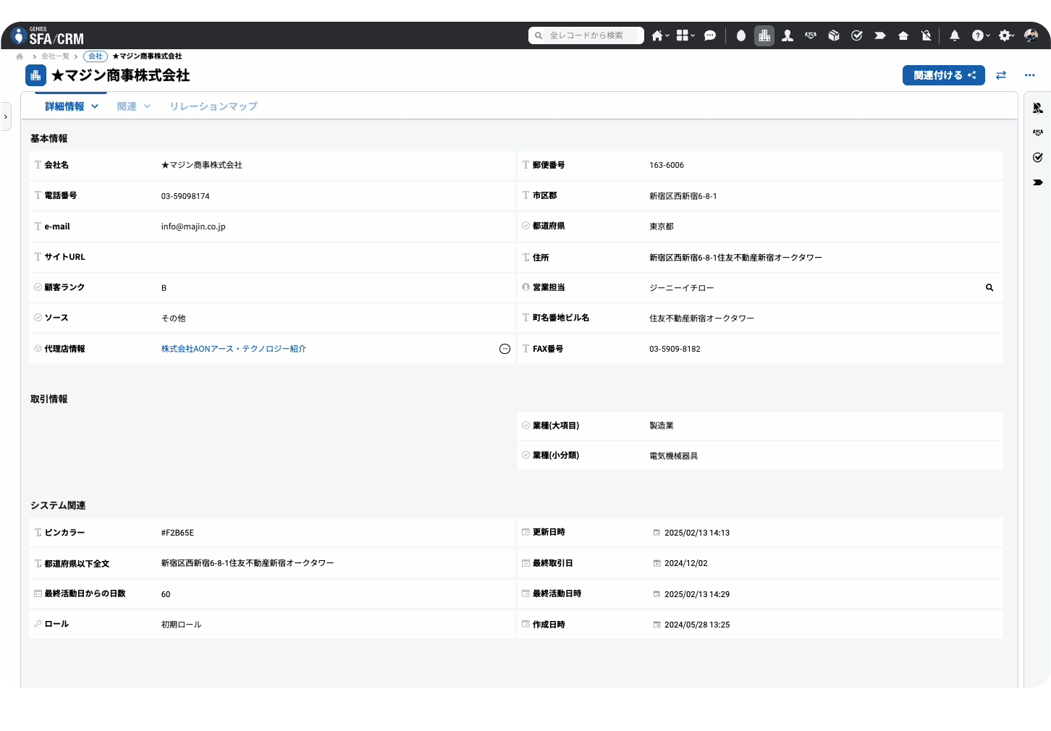1051x731 pixels.
Task: Click the 町名番地ビル名 value 住友不動産新宿オークタワー
Action: click(702, 318)
